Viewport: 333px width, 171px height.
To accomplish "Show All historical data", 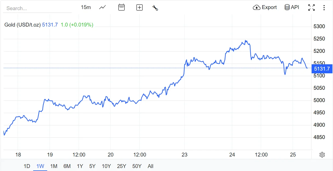I will coord(150,166).
